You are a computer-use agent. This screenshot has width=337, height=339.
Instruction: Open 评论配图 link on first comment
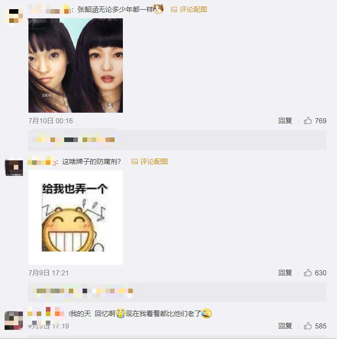click(x=193, y=10)
